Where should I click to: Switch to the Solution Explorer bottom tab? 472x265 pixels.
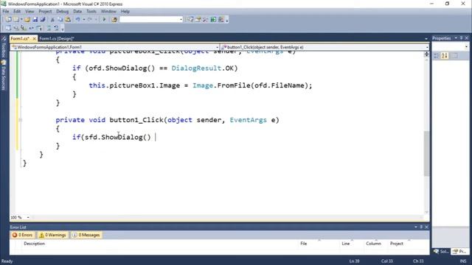point(441,252)
